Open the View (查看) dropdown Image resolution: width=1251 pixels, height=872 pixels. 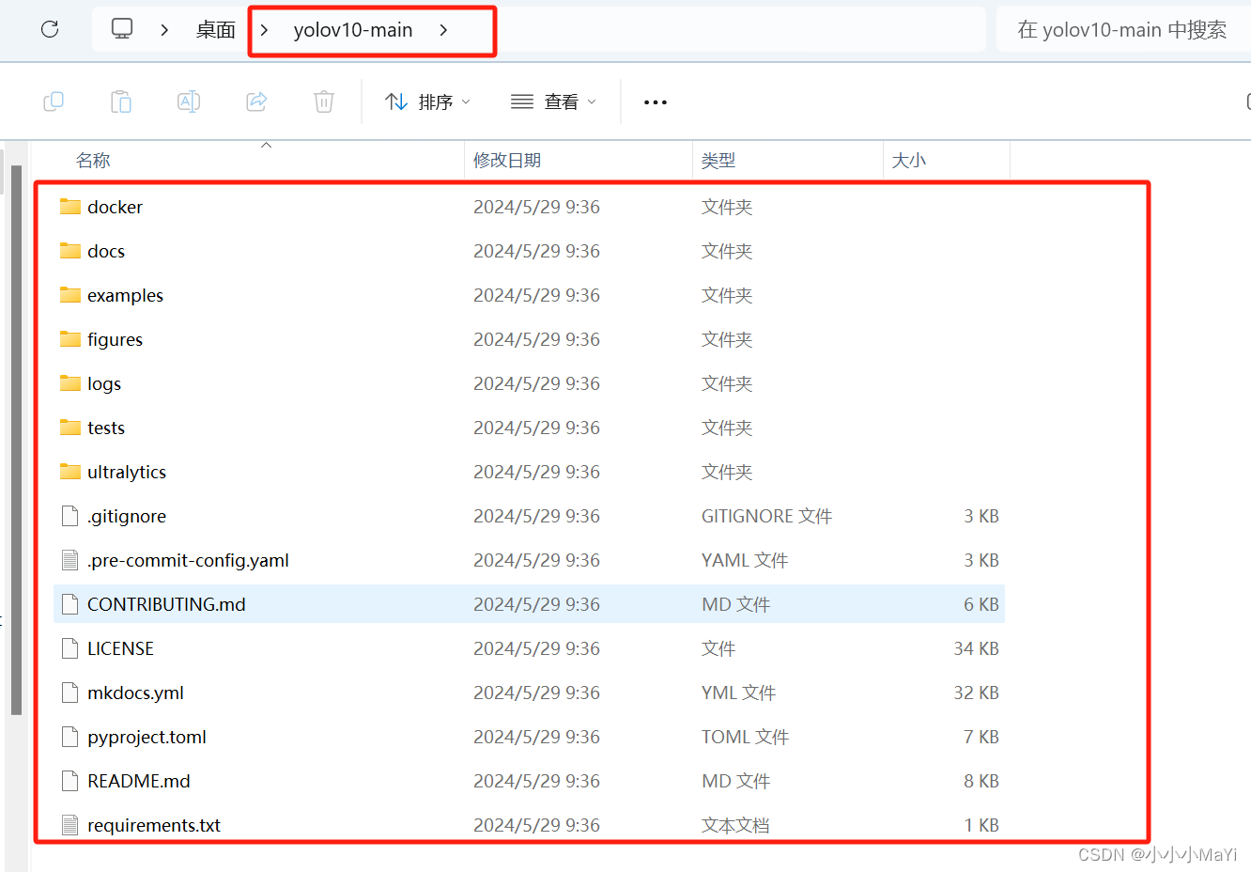[553, 101]
